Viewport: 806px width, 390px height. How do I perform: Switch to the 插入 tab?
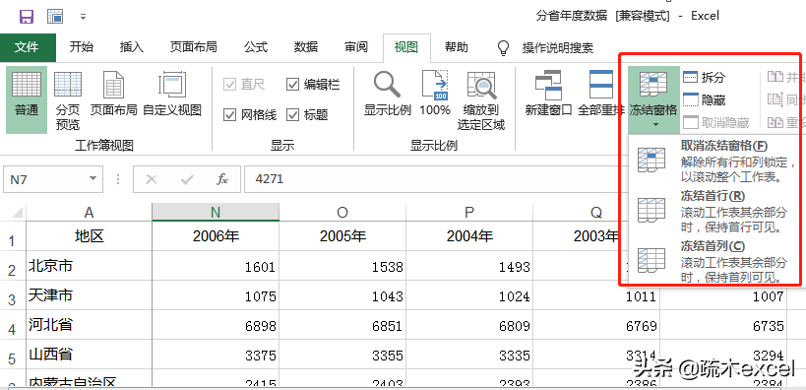tap(132, 48)
